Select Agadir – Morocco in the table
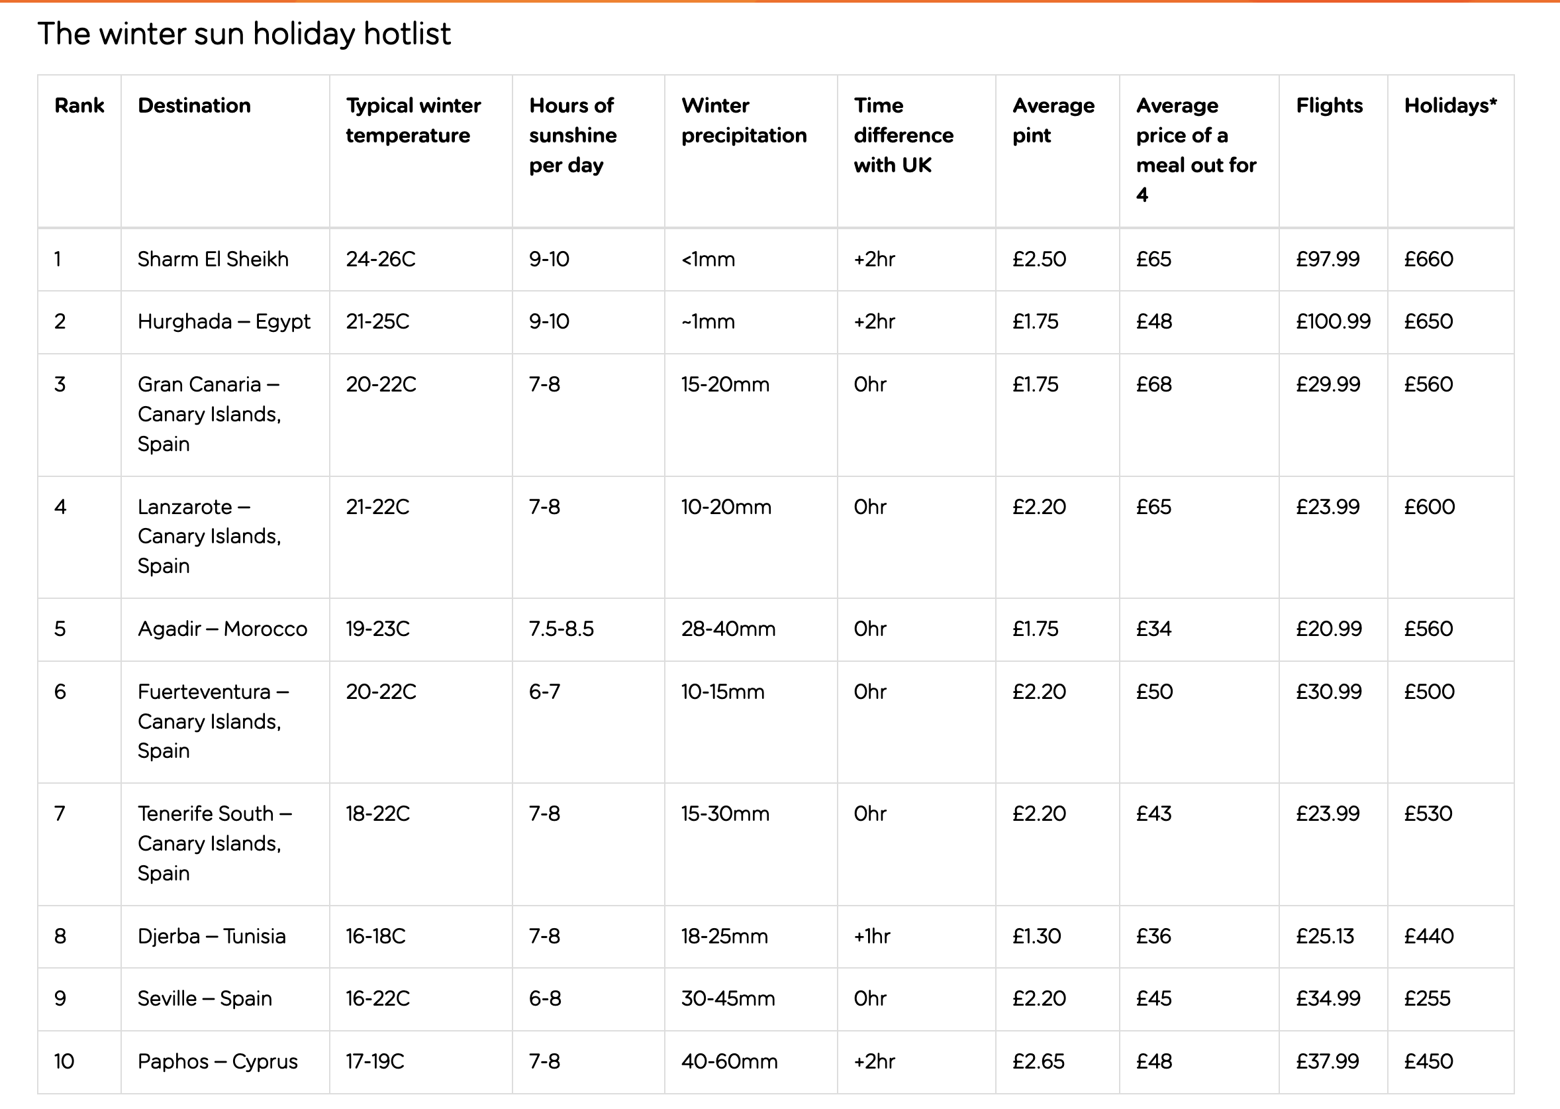1560x1109 pixels. (222, 629)
